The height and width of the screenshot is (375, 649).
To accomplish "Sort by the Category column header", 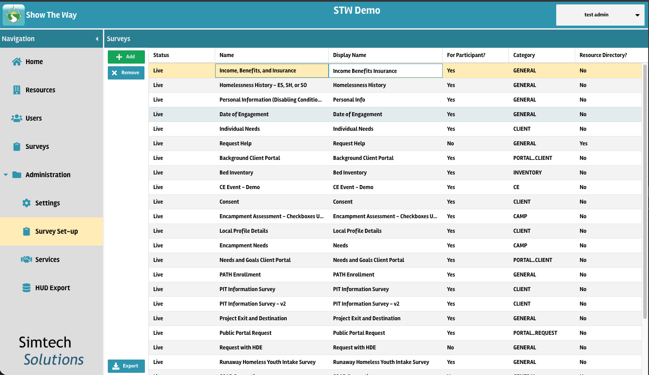I will (524, 55).
